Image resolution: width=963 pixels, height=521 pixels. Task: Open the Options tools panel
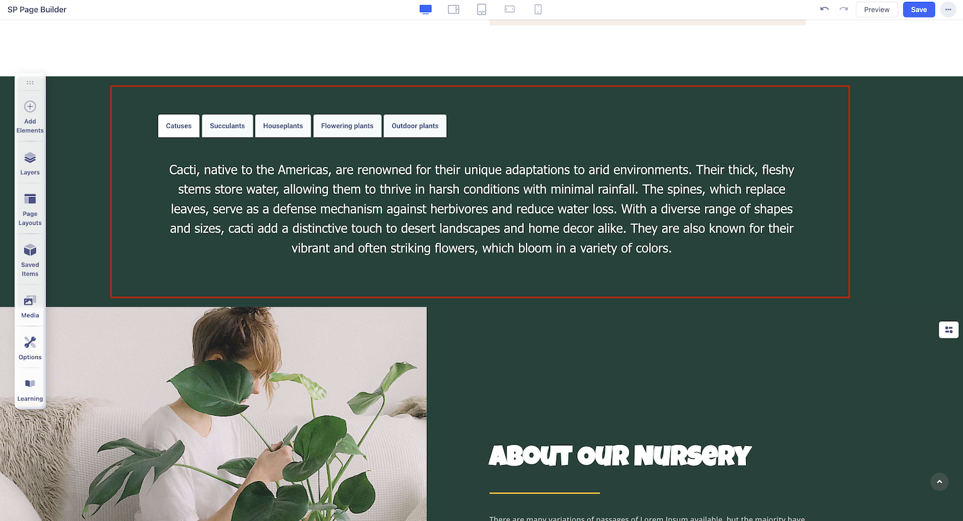[30, 348]
